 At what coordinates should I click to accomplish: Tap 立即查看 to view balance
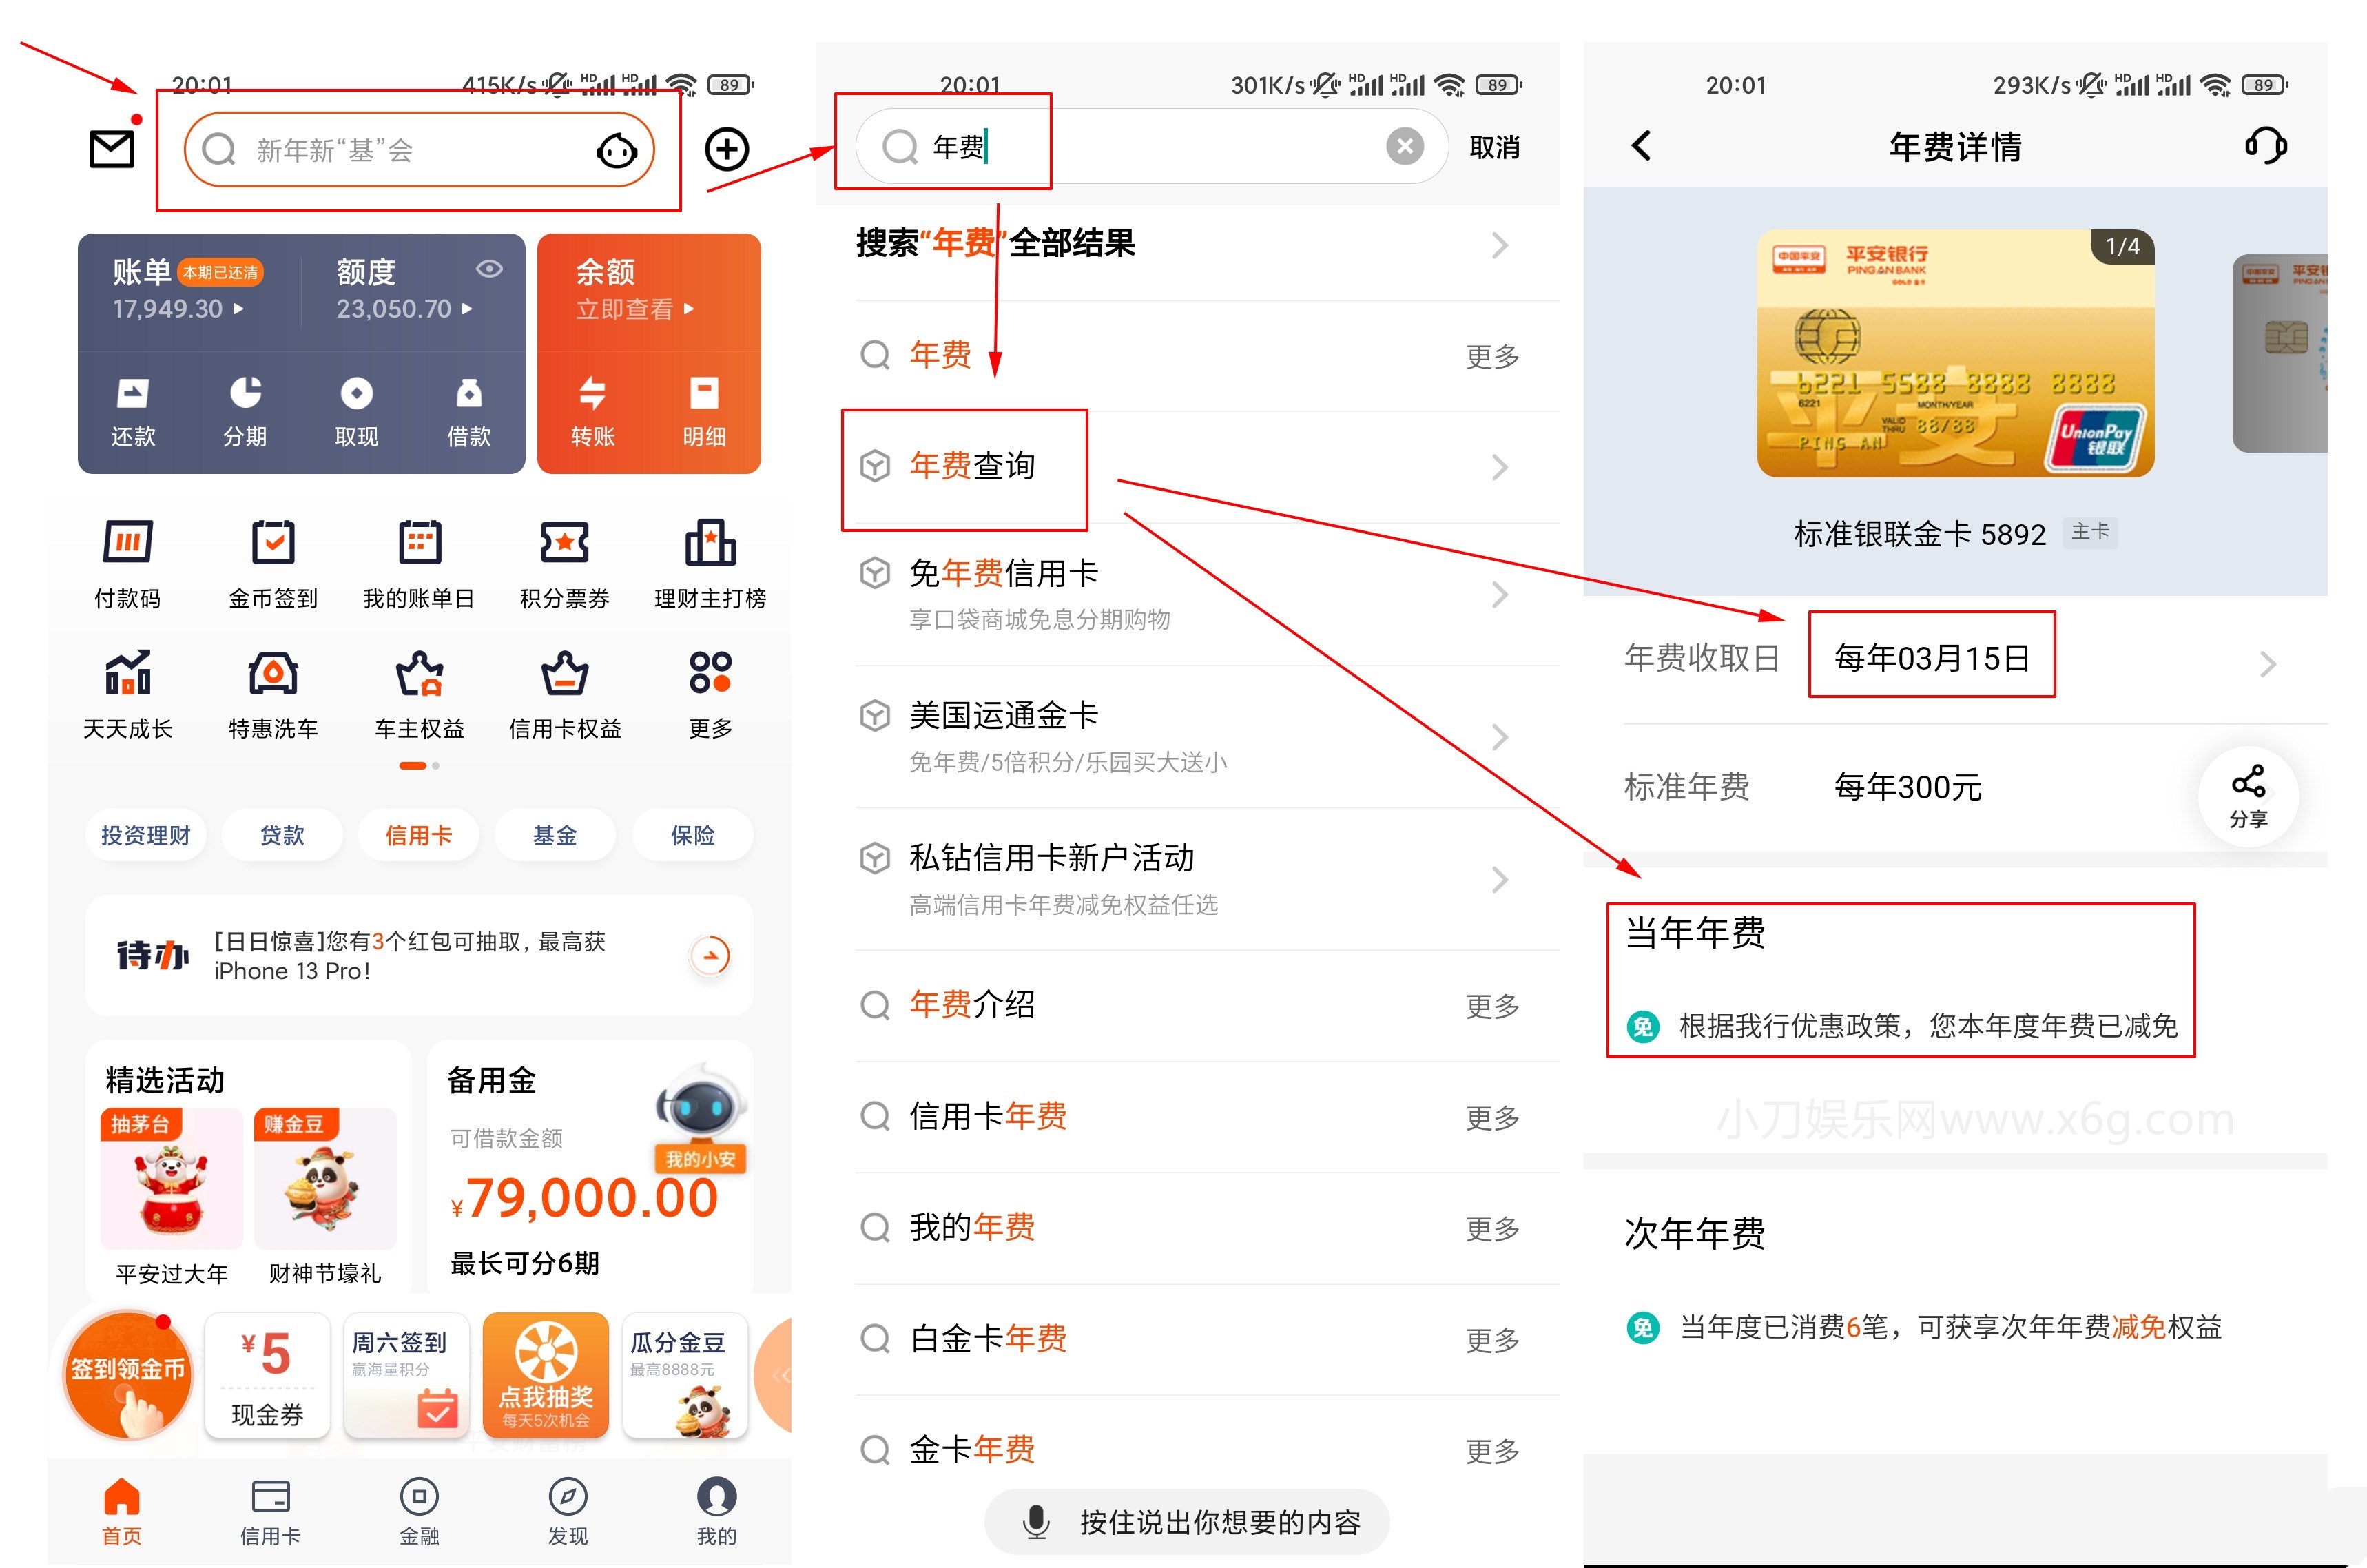click(x=625, y=309)
